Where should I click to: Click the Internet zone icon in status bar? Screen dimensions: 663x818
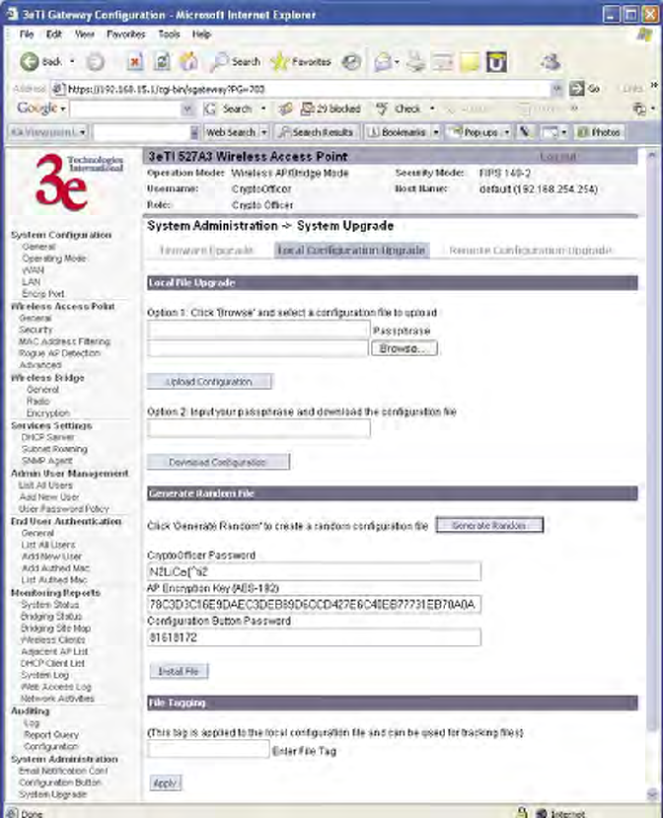click(x=542, y=813)
